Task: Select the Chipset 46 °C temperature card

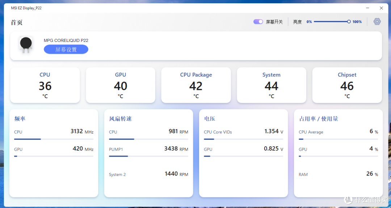Action: point(347,85)
